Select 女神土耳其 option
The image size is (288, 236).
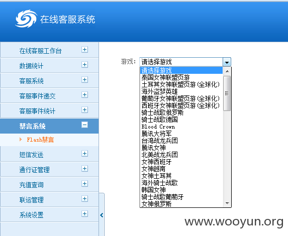click(181, 176)
